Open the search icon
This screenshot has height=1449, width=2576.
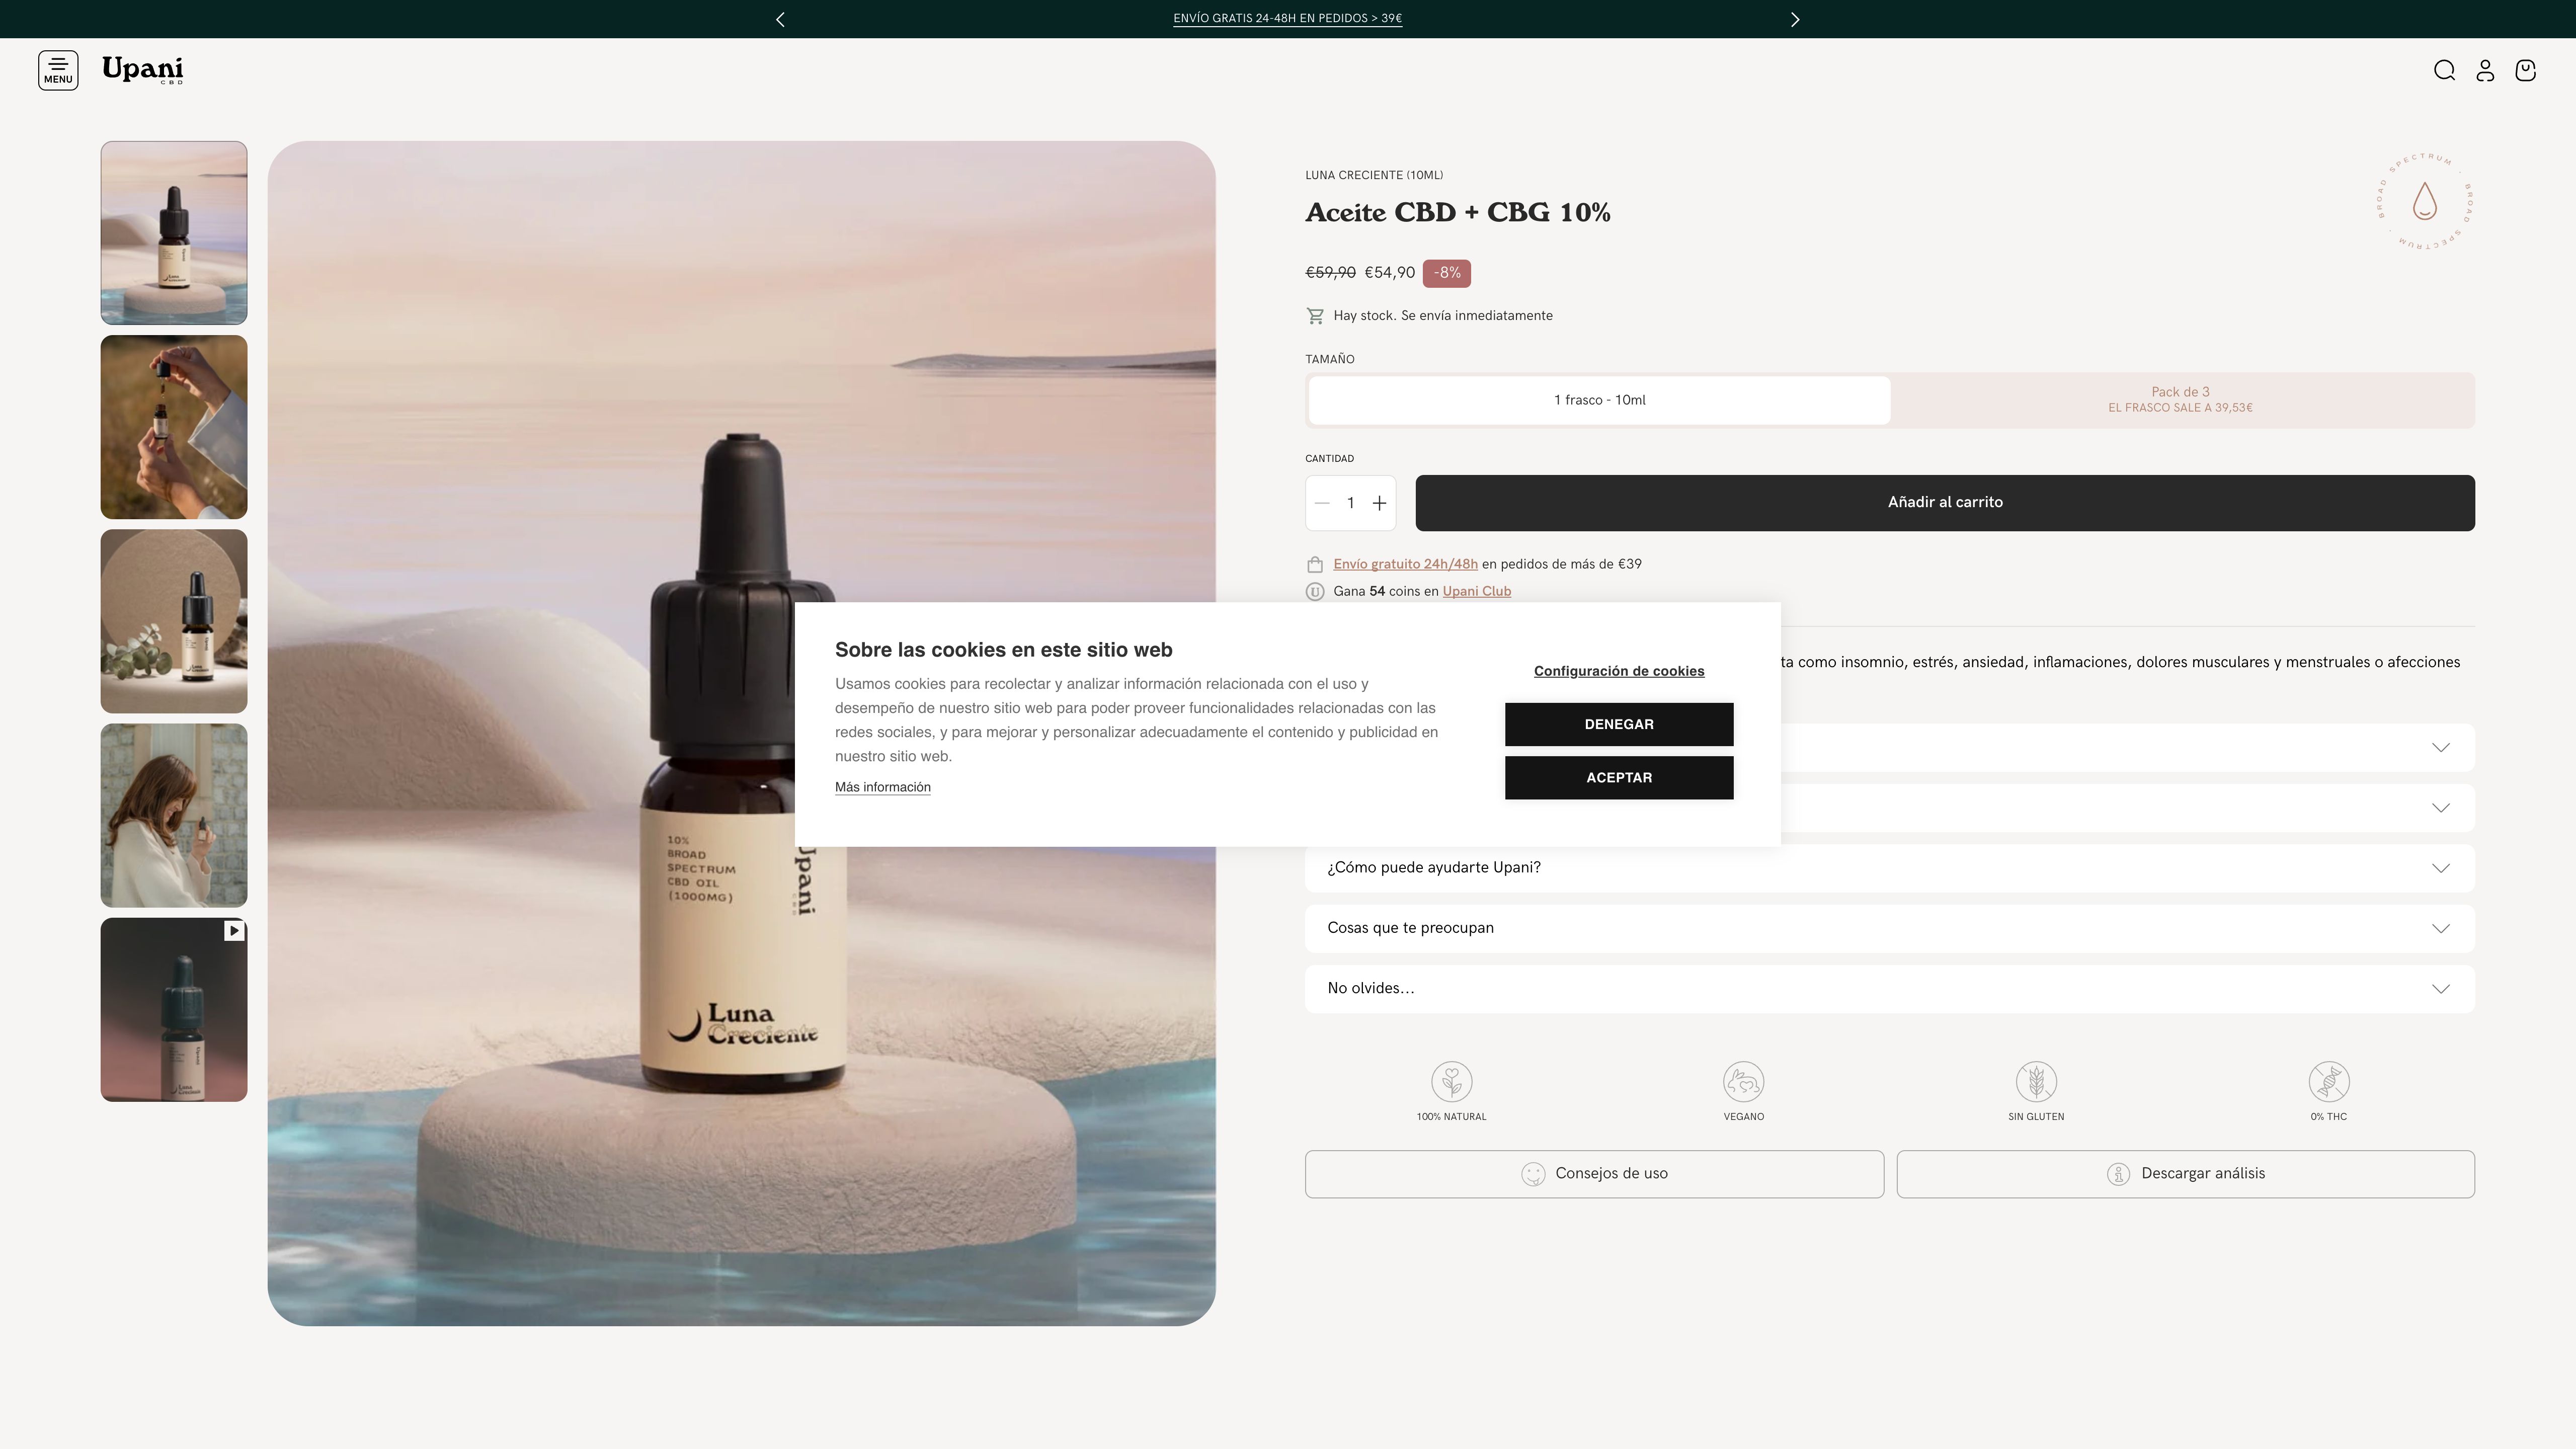tap(2443, 70)
